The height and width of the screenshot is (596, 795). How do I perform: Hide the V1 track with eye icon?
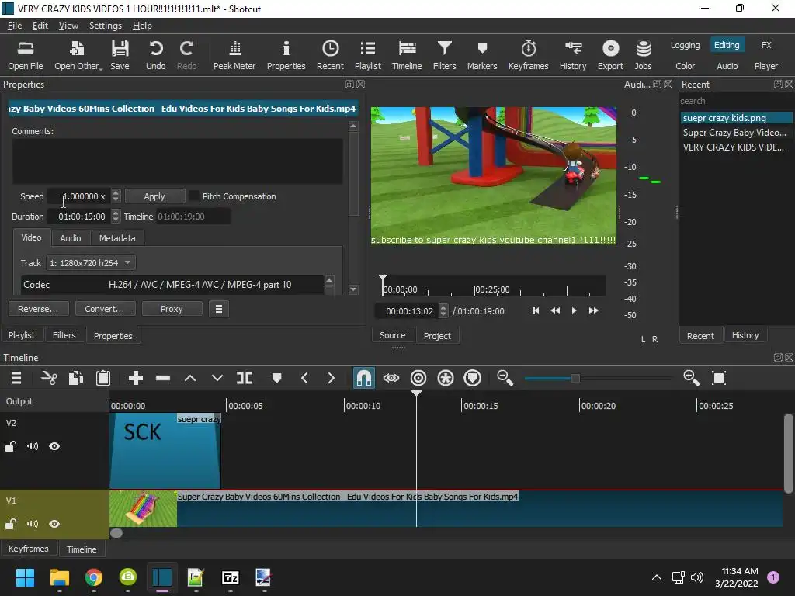54,524
